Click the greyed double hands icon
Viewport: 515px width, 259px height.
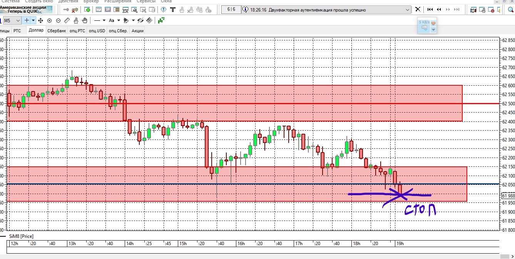click(199, 10)
